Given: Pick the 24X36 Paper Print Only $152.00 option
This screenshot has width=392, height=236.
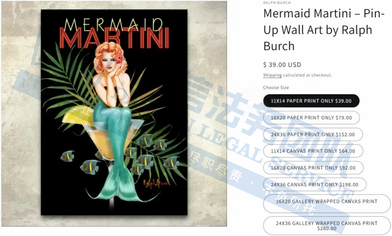Looking at the screenshot, I should pos(313,134).
